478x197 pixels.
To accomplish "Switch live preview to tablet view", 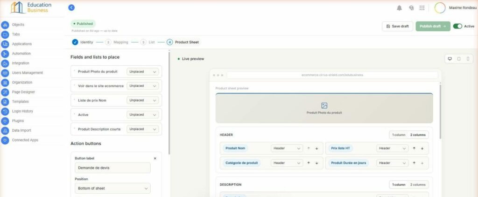I will click(x=459, y=59).
